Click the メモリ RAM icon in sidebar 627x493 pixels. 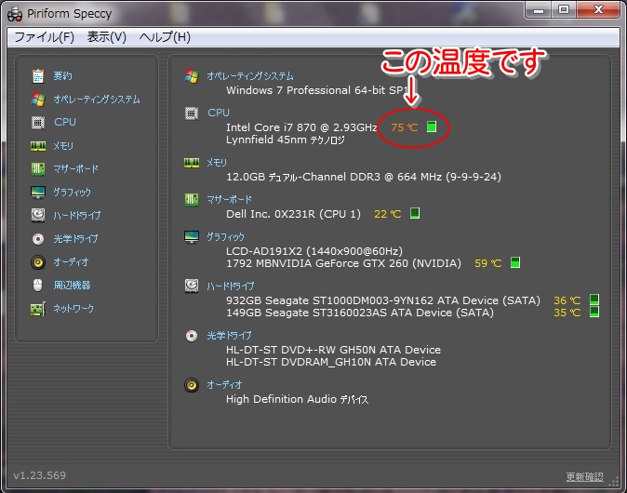tap(38, 146)
